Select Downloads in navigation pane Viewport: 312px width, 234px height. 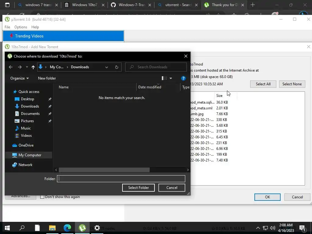30,106
